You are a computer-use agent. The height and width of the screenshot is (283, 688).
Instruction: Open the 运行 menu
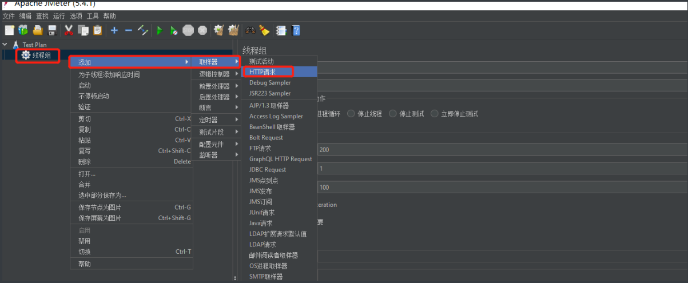[x=58, y=16]
